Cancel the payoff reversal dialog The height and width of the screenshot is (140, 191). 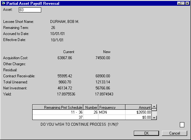[174, 133]
